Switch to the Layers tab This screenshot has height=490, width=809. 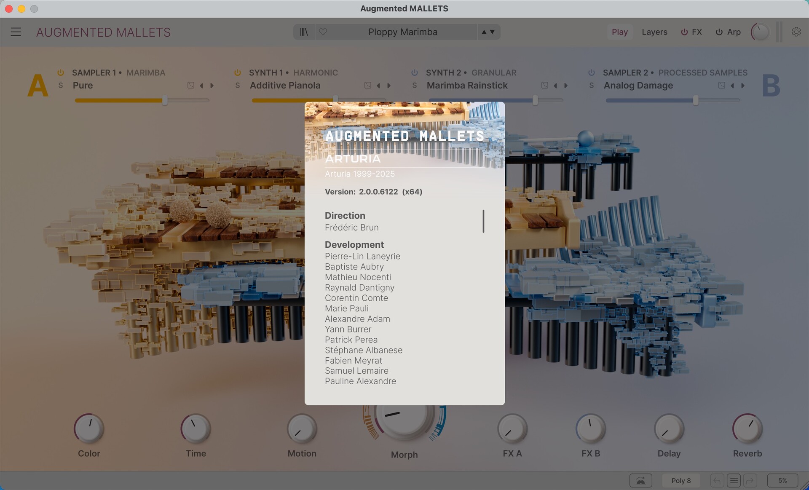(x=654, y=32)
